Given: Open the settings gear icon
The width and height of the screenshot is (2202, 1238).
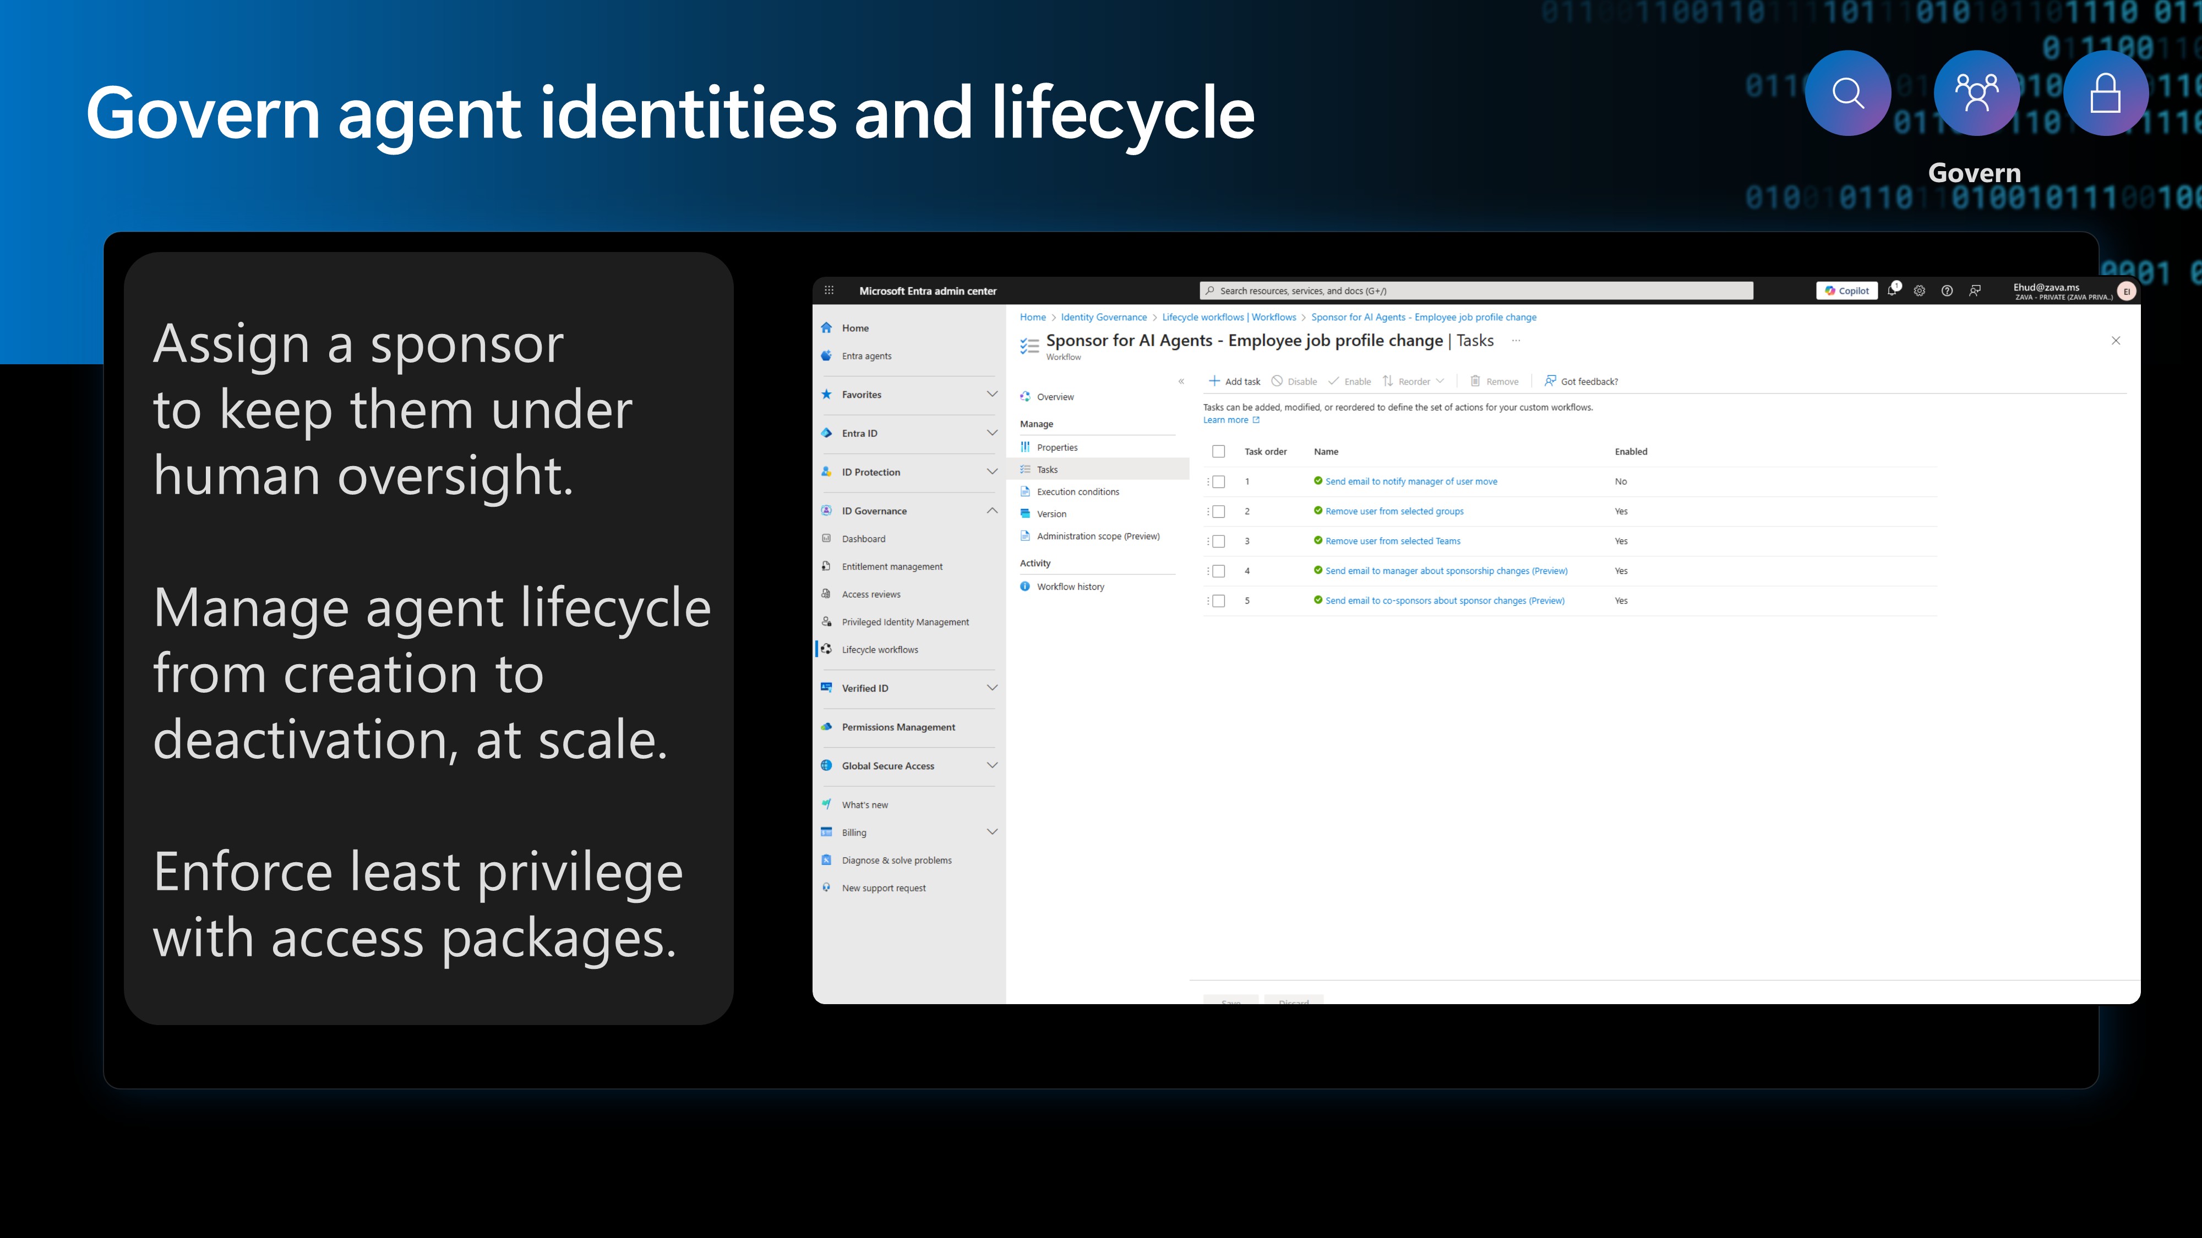Looking at the screenshot, I should (x=1919, y=291).
